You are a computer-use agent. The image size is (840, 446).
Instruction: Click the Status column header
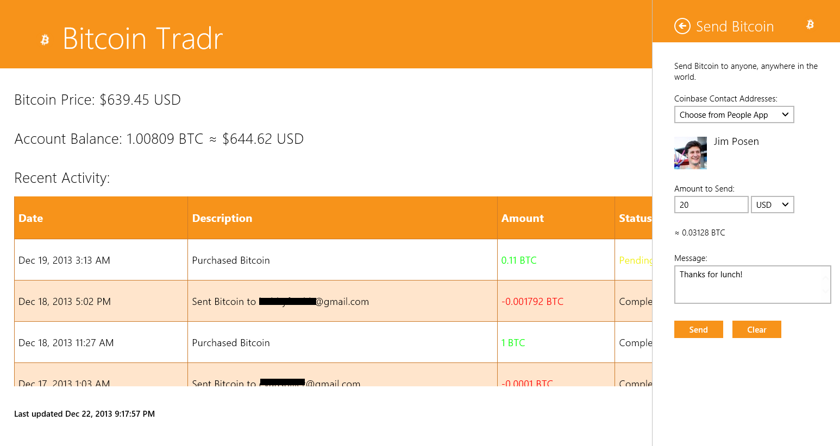(x=635, y=218)
